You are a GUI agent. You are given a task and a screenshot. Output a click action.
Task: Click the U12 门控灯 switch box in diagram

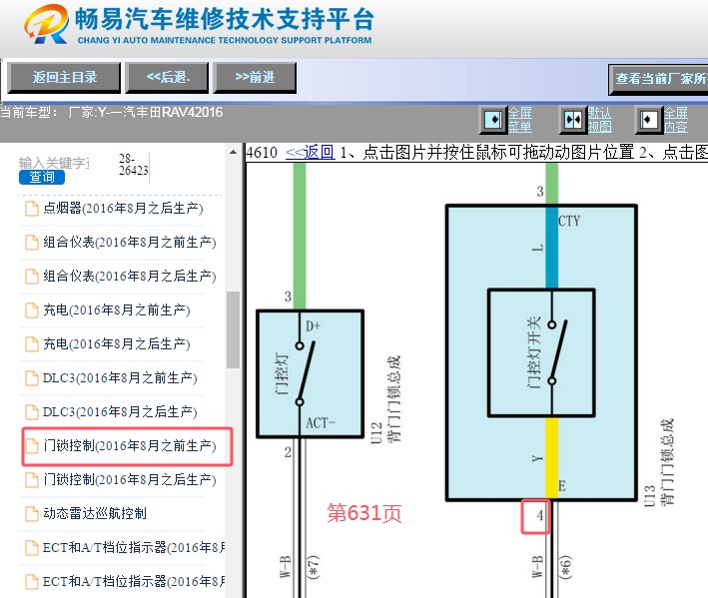(x=311, y=373)
